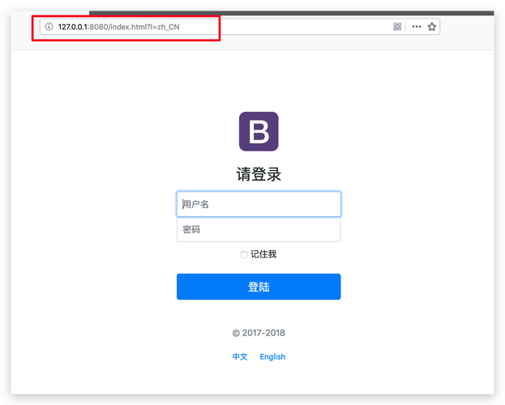The height and width of the screenshot is (405, 505).
Task: Click the Bootstrap B logo
Action: click(x=259, y=131)
